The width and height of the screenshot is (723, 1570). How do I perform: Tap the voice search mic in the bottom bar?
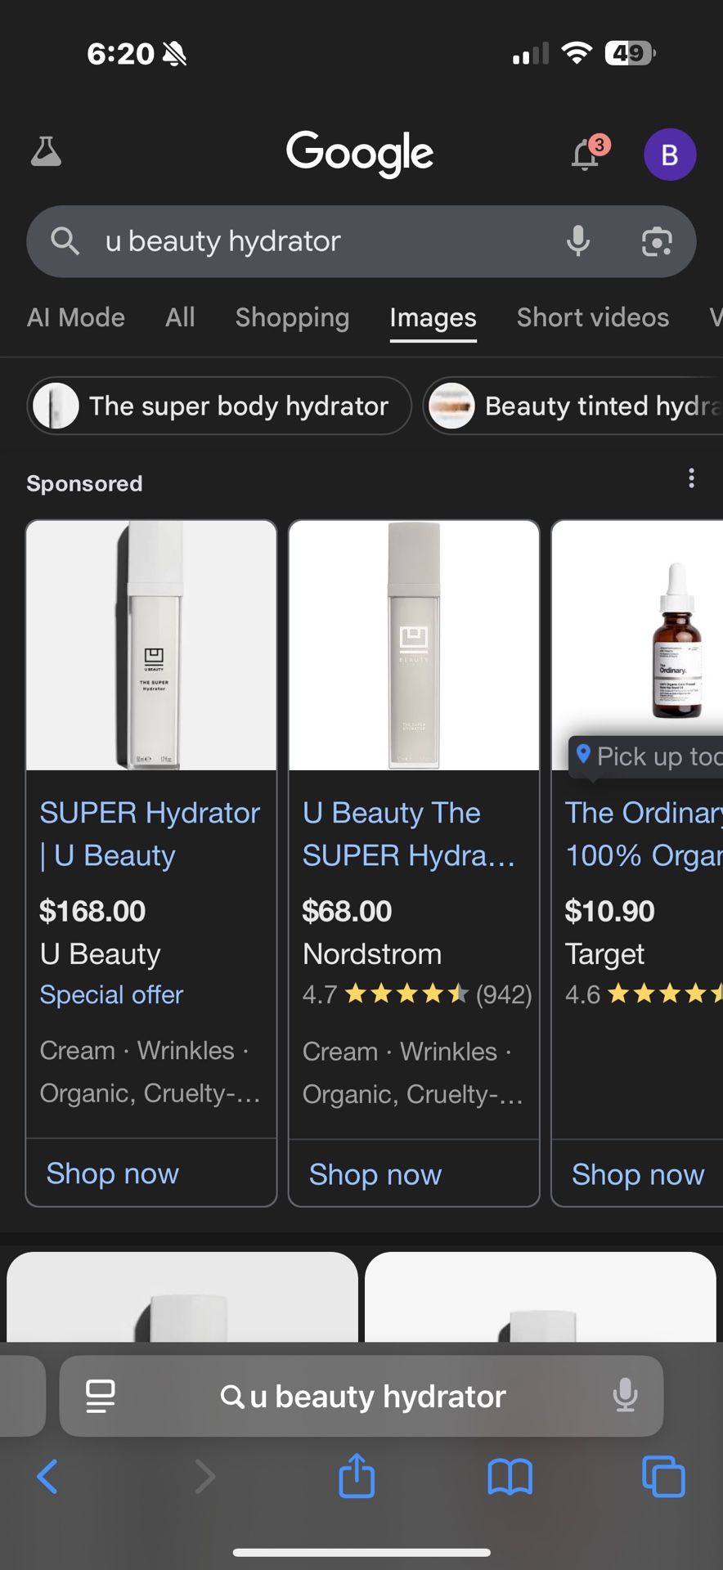click(x=626, y=1395)
